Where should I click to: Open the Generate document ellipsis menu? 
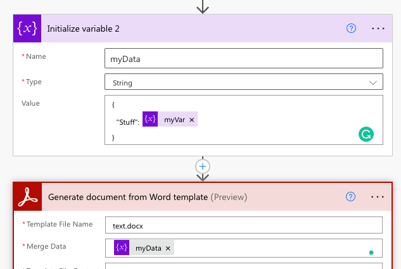378,197
